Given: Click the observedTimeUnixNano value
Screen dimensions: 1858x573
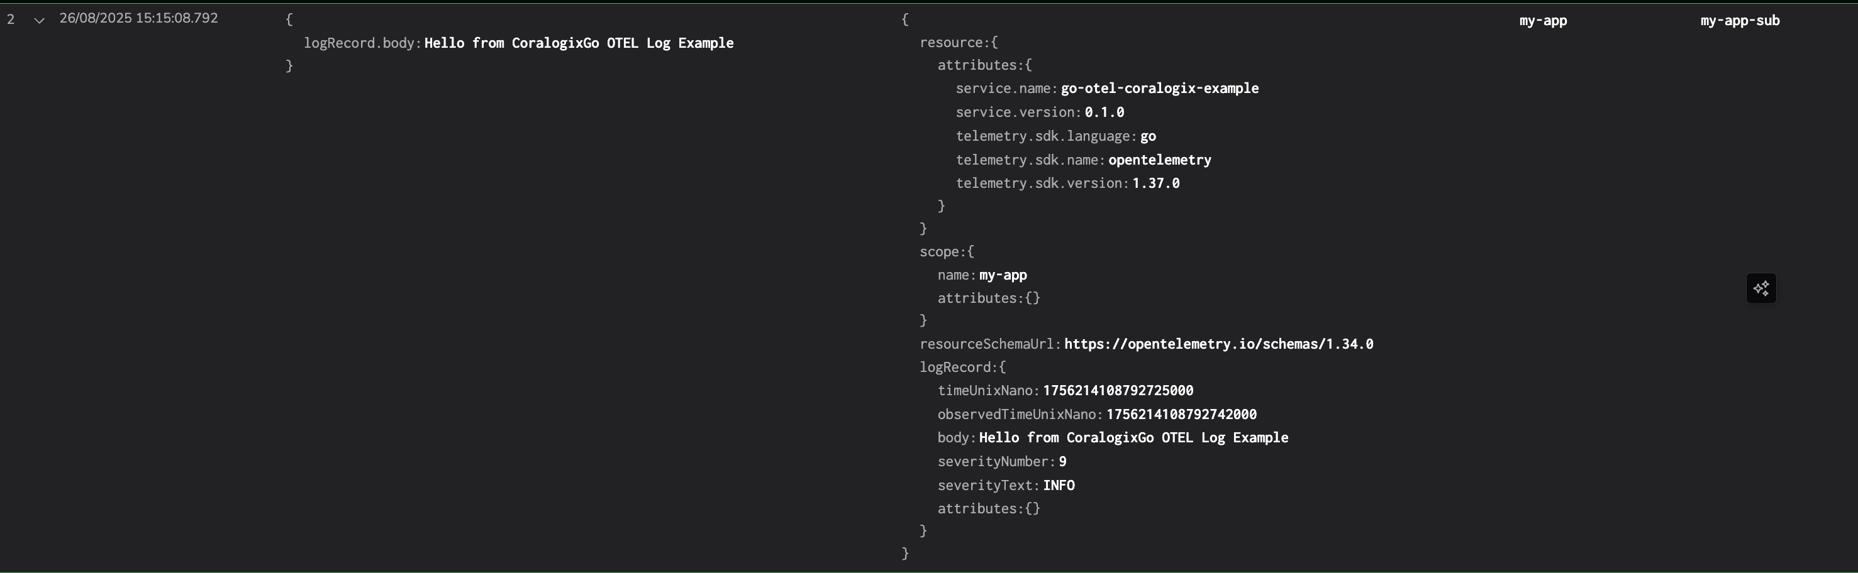Looking at the screenshot, I should 1181,415.
